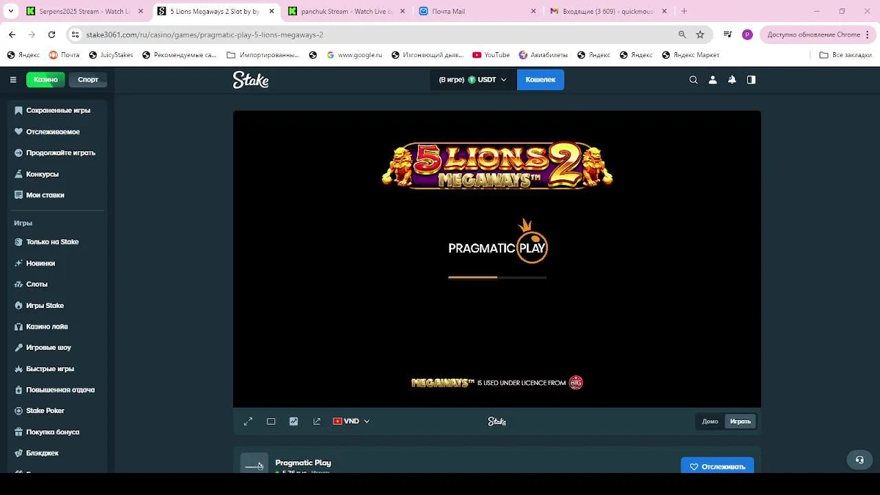The width and height of the screenshot is (880, 495).
Task: Close the 5 Lions Megaways tab
Action: [271, 11]
